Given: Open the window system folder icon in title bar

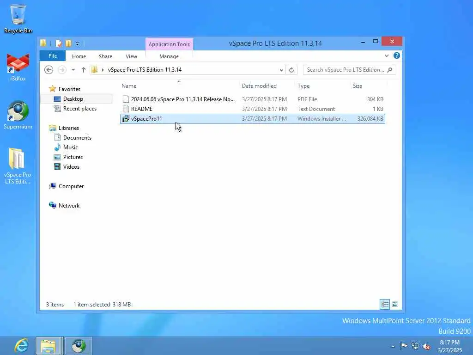Looking at the screenshot, I should pos(43,43).
